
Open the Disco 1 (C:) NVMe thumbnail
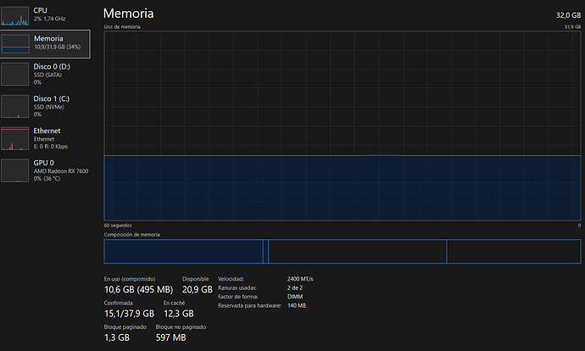pos(15,105)
